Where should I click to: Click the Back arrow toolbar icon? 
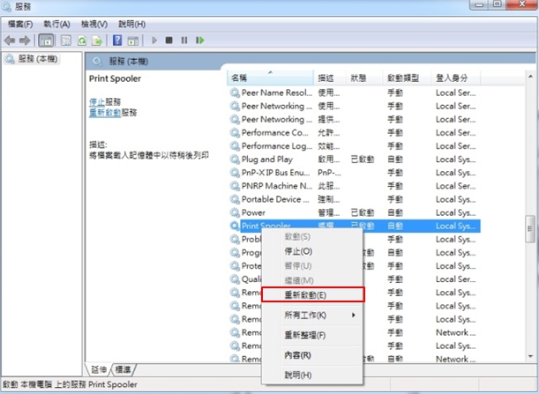point(11,40)
